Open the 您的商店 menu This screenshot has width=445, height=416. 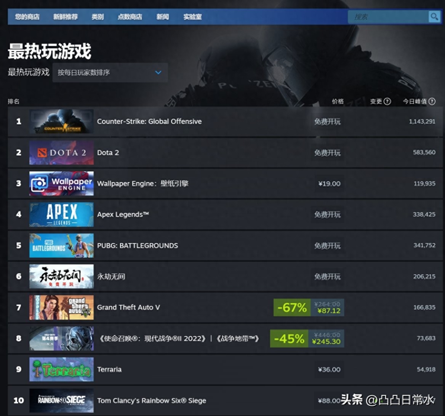[x=27, y=17]
